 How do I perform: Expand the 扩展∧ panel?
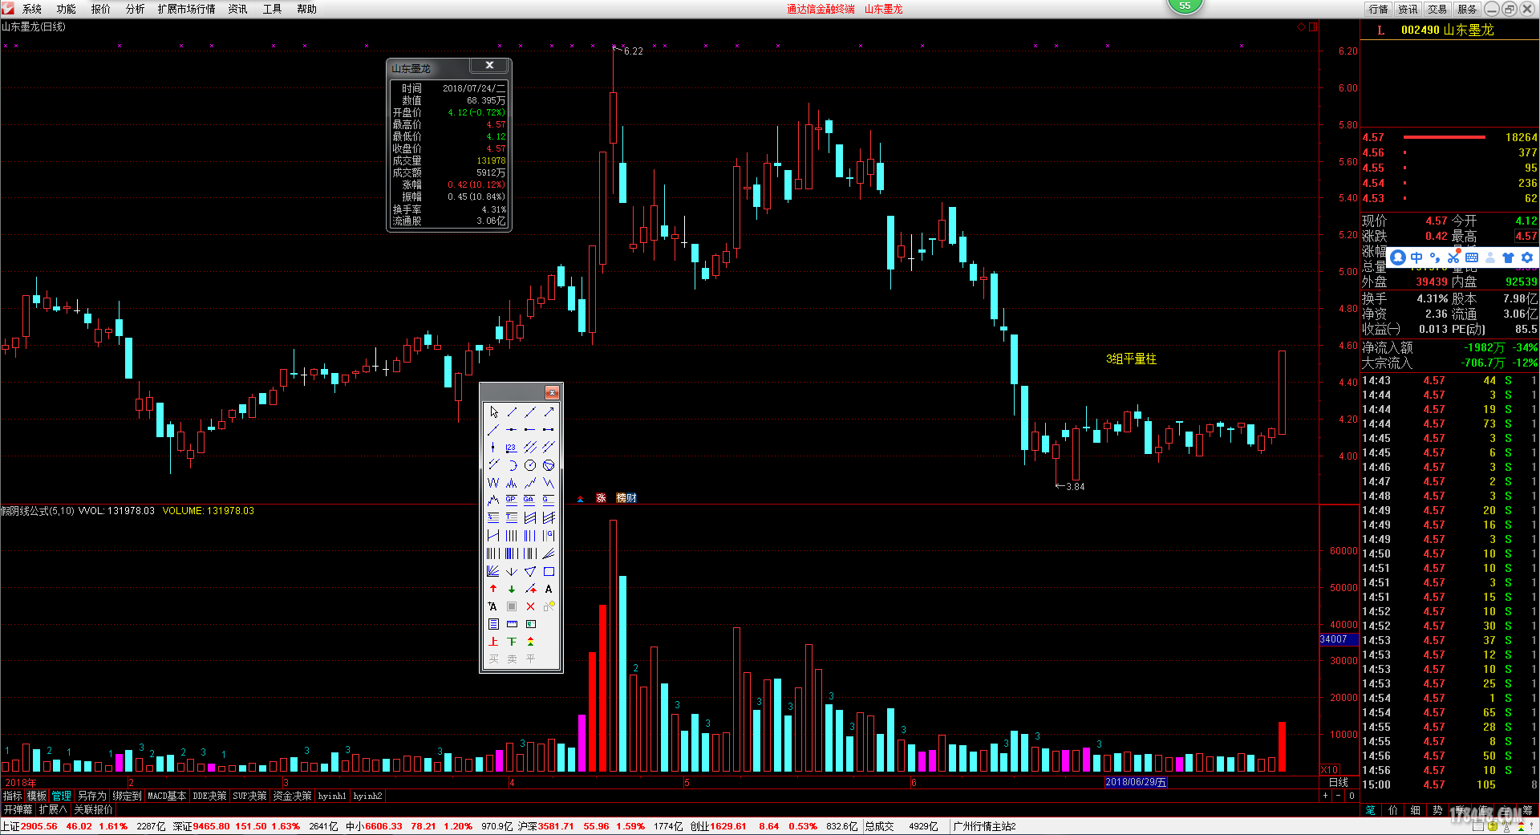53,809
